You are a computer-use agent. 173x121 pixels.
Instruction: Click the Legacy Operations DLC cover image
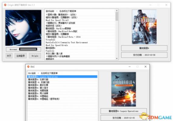click(x=124, y=89)
